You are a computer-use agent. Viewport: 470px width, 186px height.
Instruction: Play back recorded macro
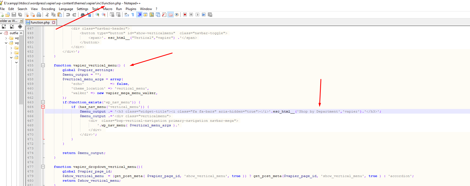[197, 15]
